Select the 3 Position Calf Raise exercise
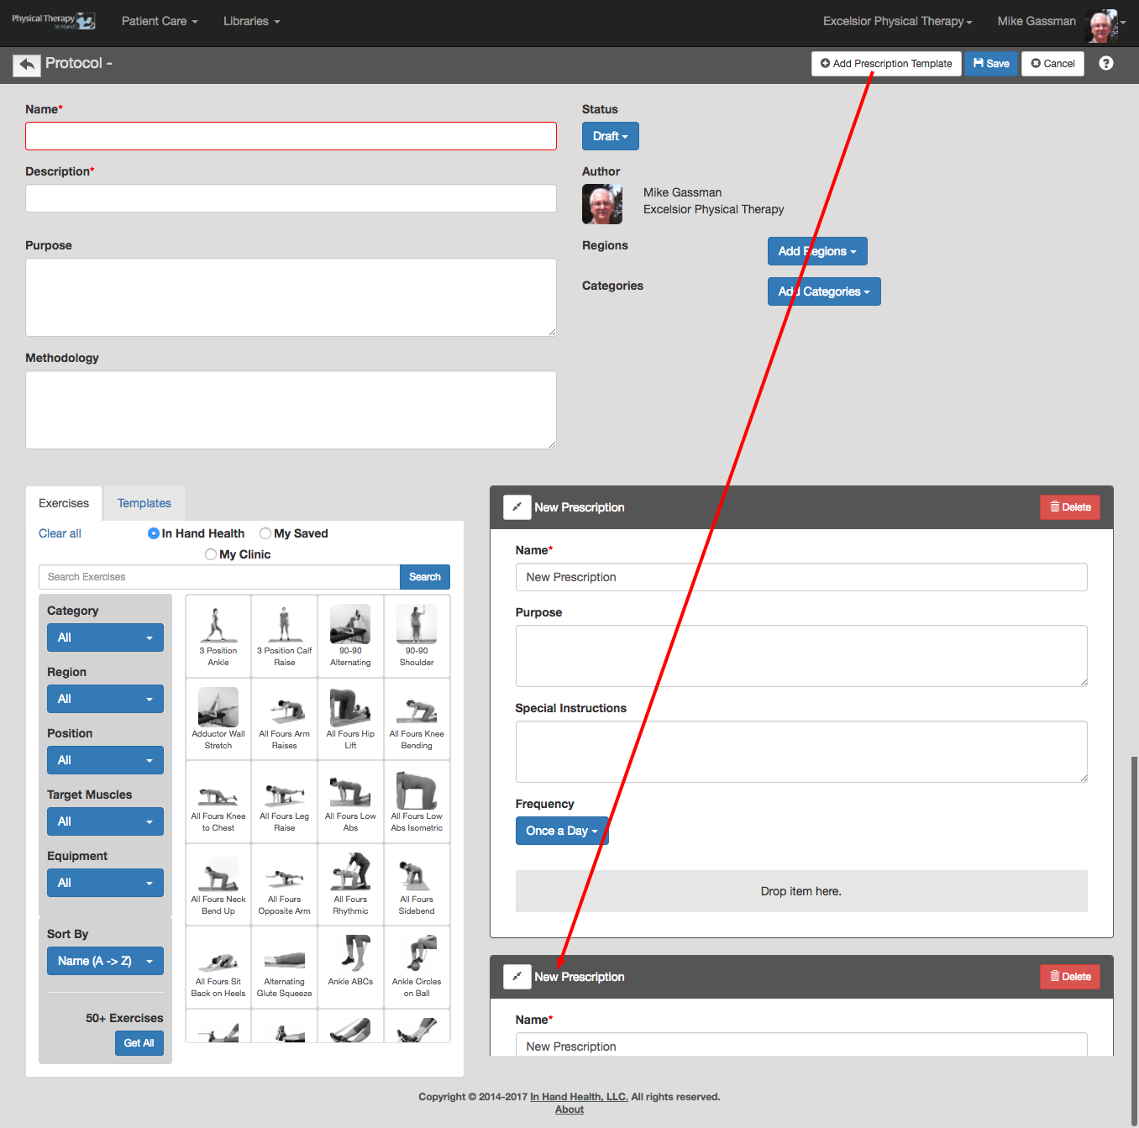 tap(284, 637)
